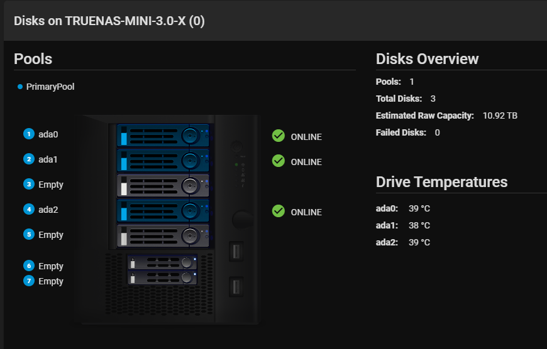
Task: Click slot number 2 badge
Action: click(29, 159)
